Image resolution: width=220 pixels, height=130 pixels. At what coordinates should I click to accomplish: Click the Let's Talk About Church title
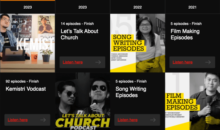80,34
